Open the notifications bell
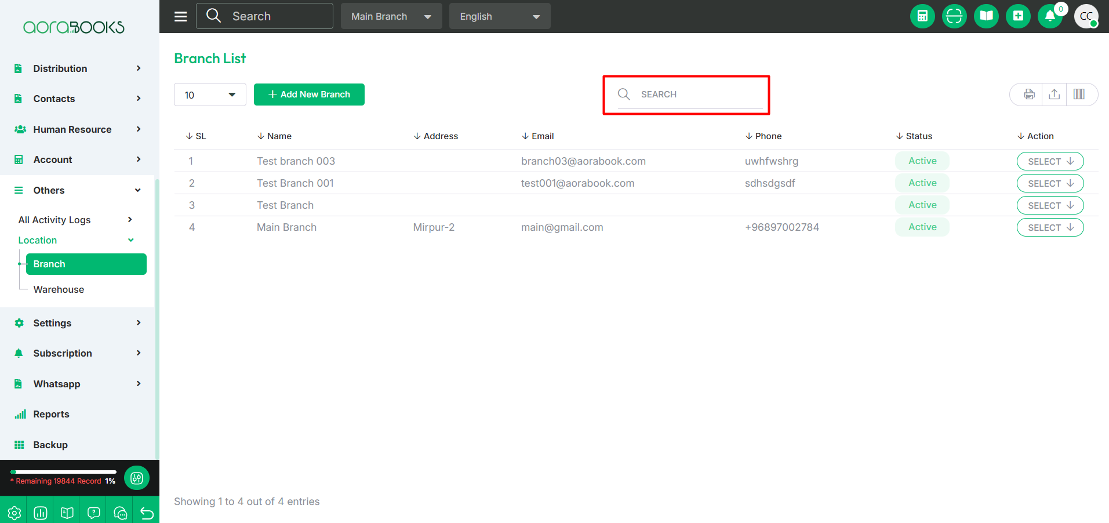The width and height of the screenshot is (1109, 523). coord(1050,16)
